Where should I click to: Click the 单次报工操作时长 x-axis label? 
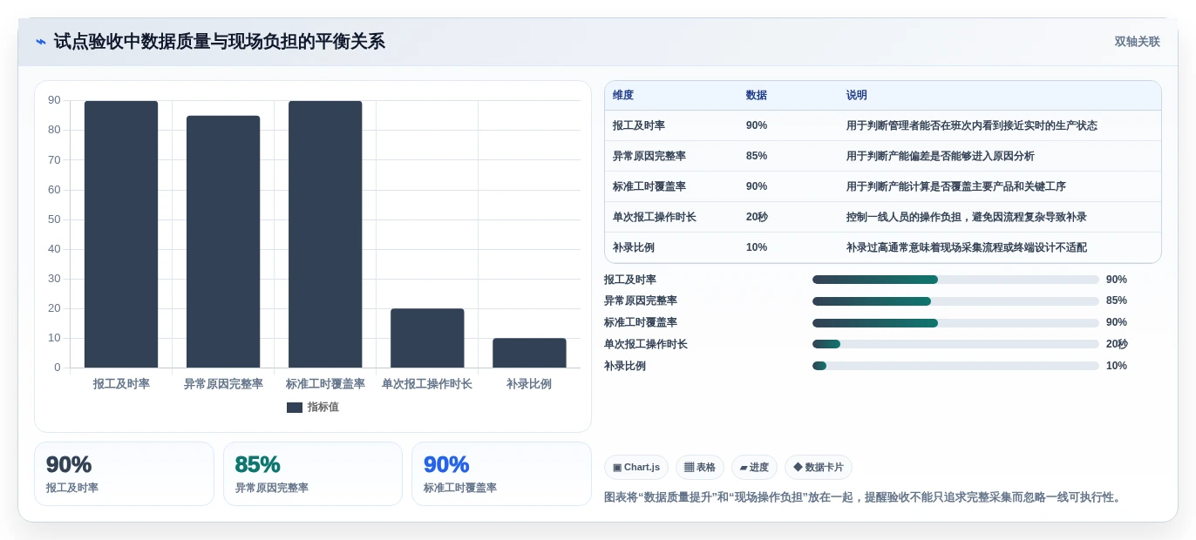click(x=427, y=384)
